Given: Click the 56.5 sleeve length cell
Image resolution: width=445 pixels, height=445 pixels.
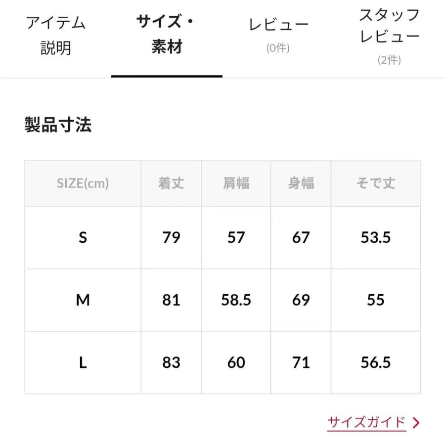Looking at the screenshot, I should (375, 363).
